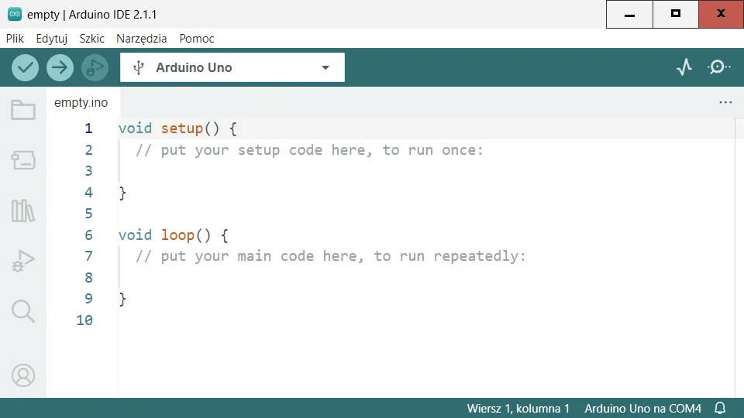Open the Sketchbook folder panel
The image size is (744, 418).
[23, 110]
